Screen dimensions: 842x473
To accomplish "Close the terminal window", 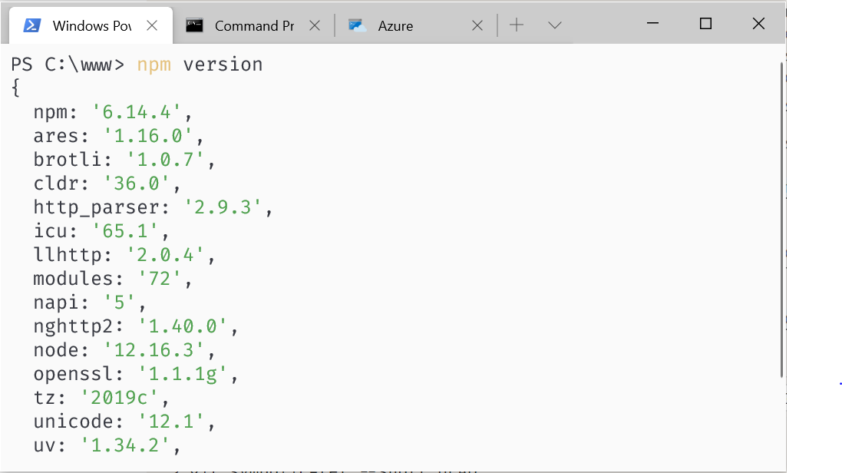I will (x=758, y=24).
